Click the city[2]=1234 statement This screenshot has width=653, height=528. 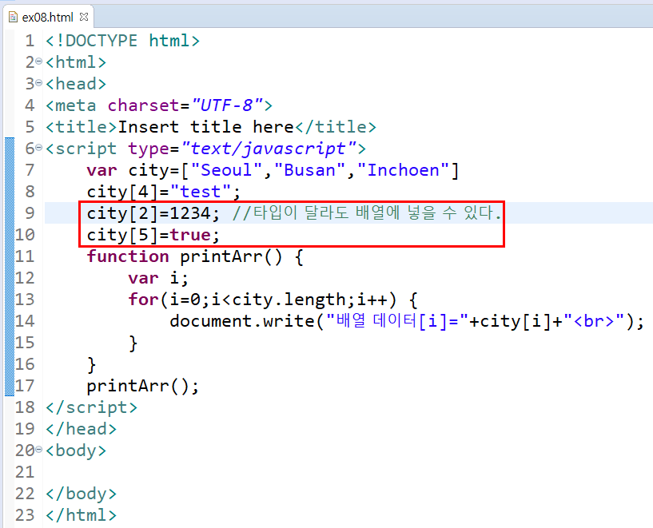tap(153, 213)
